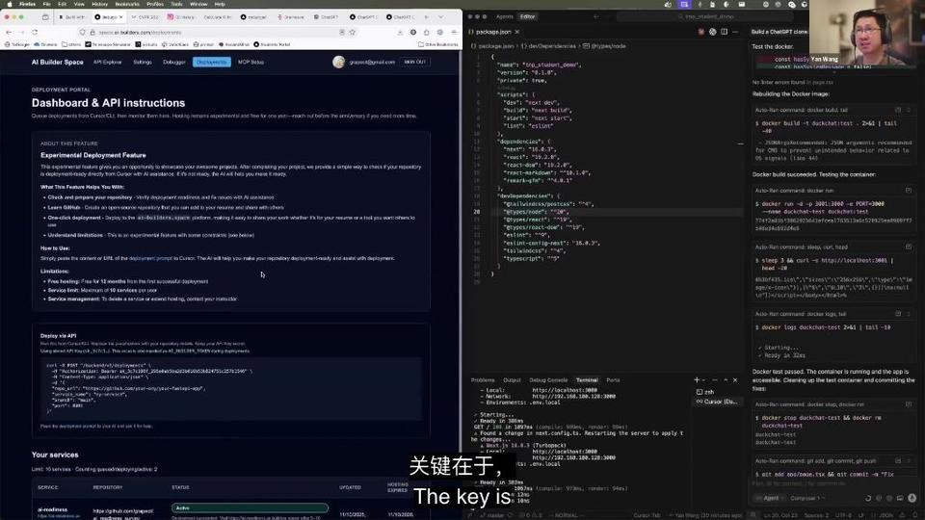Image resolution: width=925 pixels, height=520 pixels.
Task: Toggle split editor layout icon
Action: (x=724, y=32)
